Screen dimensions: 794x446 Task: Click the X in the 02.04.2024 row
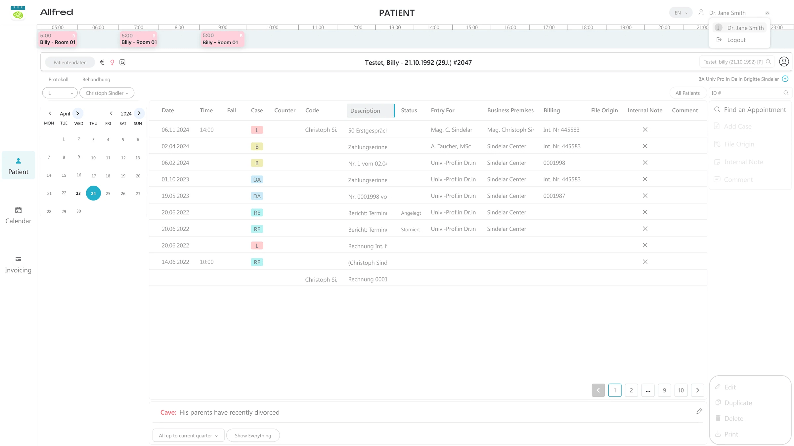click(645, 146)
